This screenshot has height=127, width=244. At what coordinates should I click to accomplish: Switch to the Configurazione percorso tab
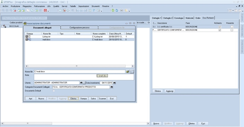(79, 27)
